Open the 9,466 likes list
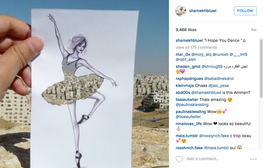The image size is (263, 168). [x=186, y=30]
